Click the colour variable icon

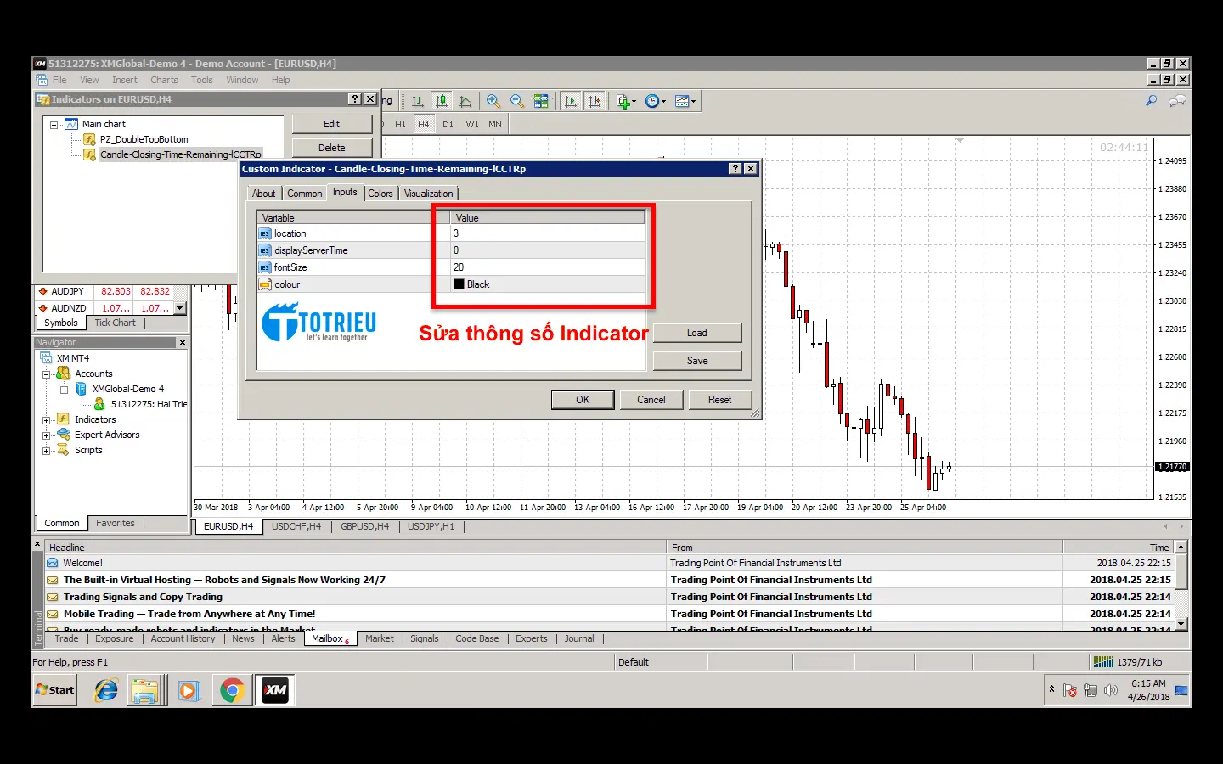click(264, 284)
